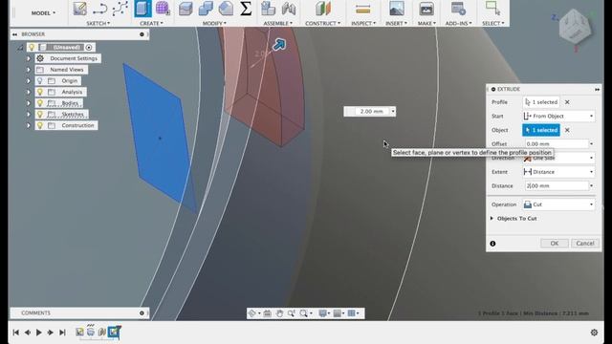The image size is (612, 344).
Task: Open the CREATE menu
Action: point(151,23)
